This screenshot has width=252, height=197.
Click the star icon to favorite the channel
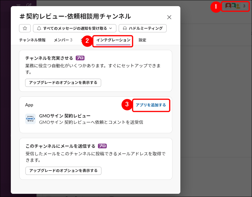point(25,28)
